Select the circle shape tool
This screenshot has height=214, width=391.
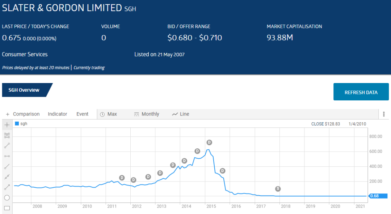coord(7,198)
